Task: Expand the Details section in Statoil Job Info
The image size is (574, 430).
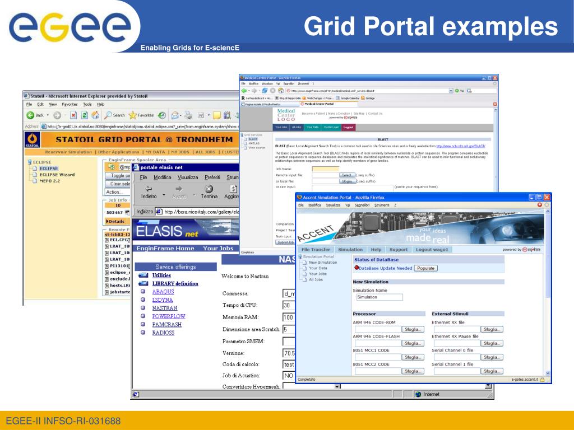Action: [x=115, y=221]
